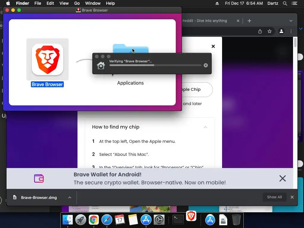
Task: Select the Brave Browser app icon in installer
Action: pos(47,59)
